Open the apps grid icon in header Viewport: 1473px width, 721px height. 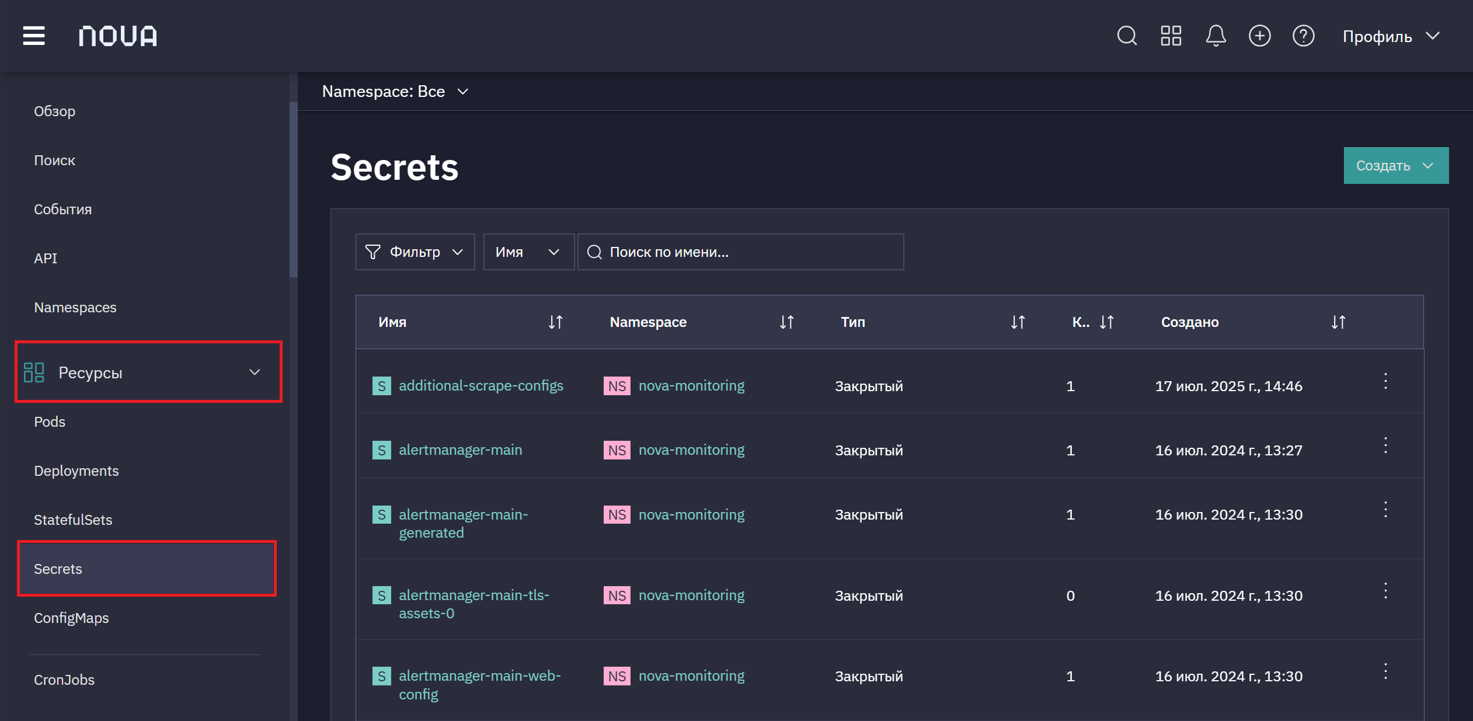click(x=1171, y=36)
